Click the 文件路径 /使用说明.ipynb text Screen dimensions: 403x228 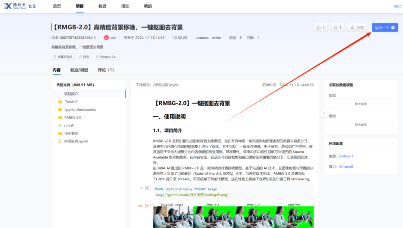(x=157, y=85)
